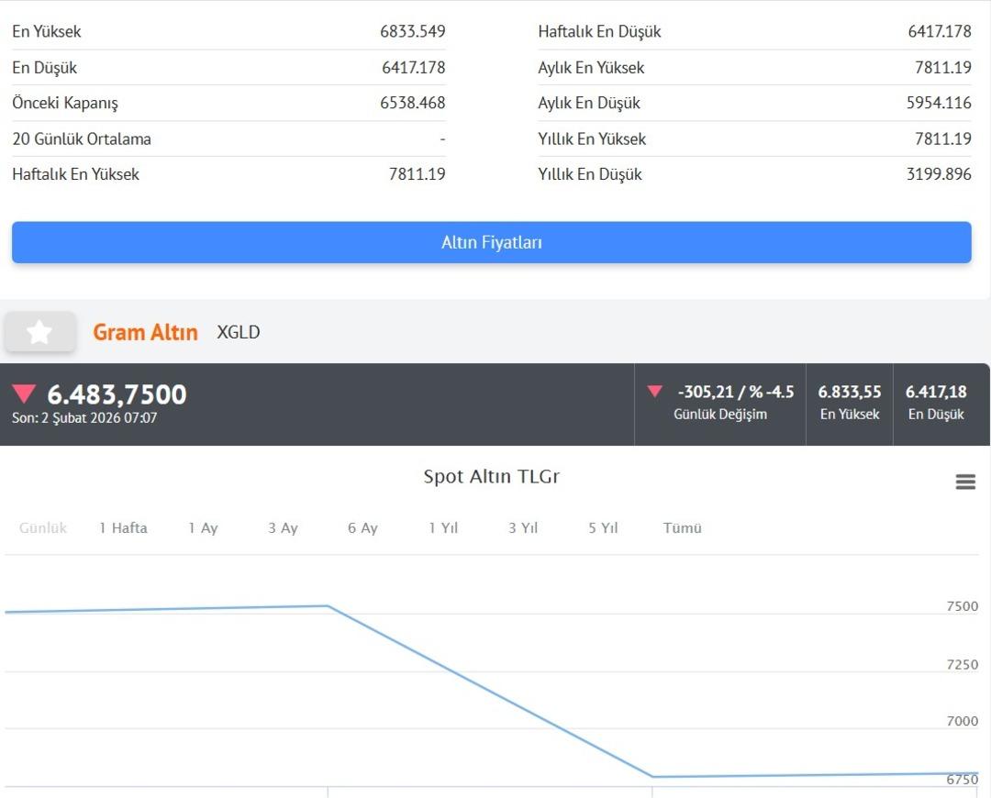This screenshot has width=991, height=798.
Task: Show the 3 Ay chart range
Action: [x=283, y=528]
